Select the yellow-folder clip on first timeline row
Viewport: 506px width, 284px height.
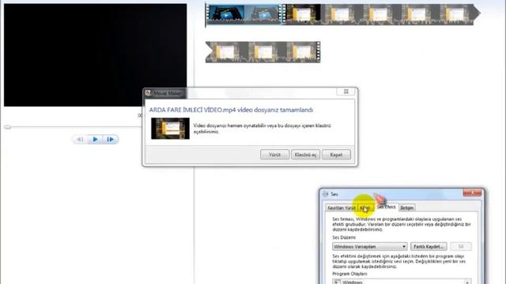381,14
